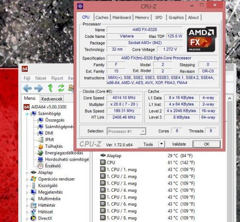Image resolution: width=240 pixels, height=222 pixels.
Task: Expand the Operációs rendszer tree node
Action: (x=27, y=179)
